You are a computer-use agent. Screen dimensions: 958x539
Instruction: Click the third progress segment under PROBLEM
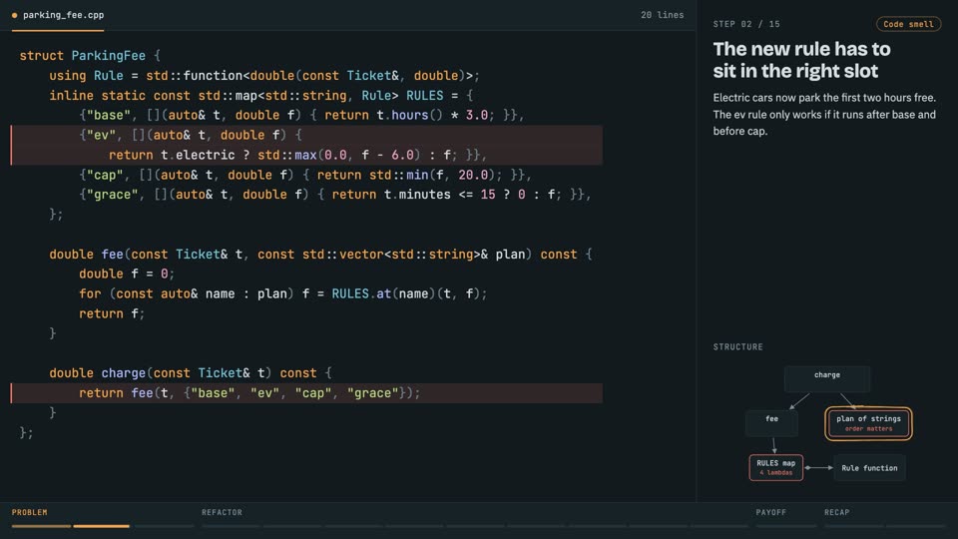point(164,526)
